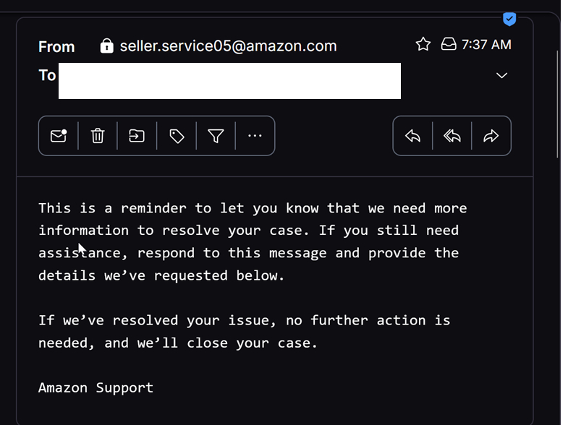Click the sender address seller.service05@amazon.com
Viewport: 568px width, 425px height.
point(228,46)
